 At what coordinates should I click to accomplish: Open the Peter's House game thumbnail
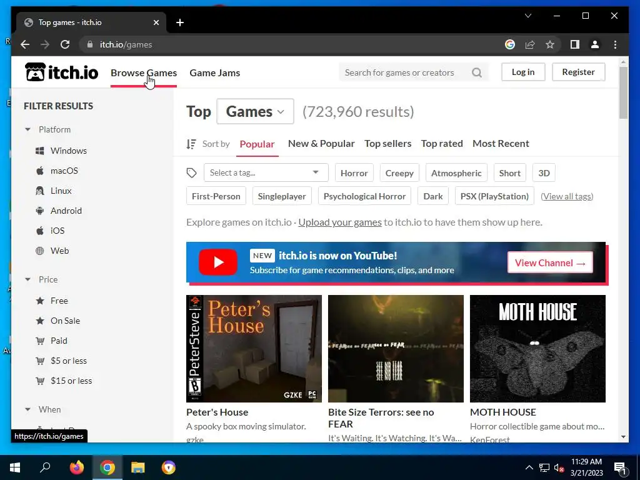(254, 349)
